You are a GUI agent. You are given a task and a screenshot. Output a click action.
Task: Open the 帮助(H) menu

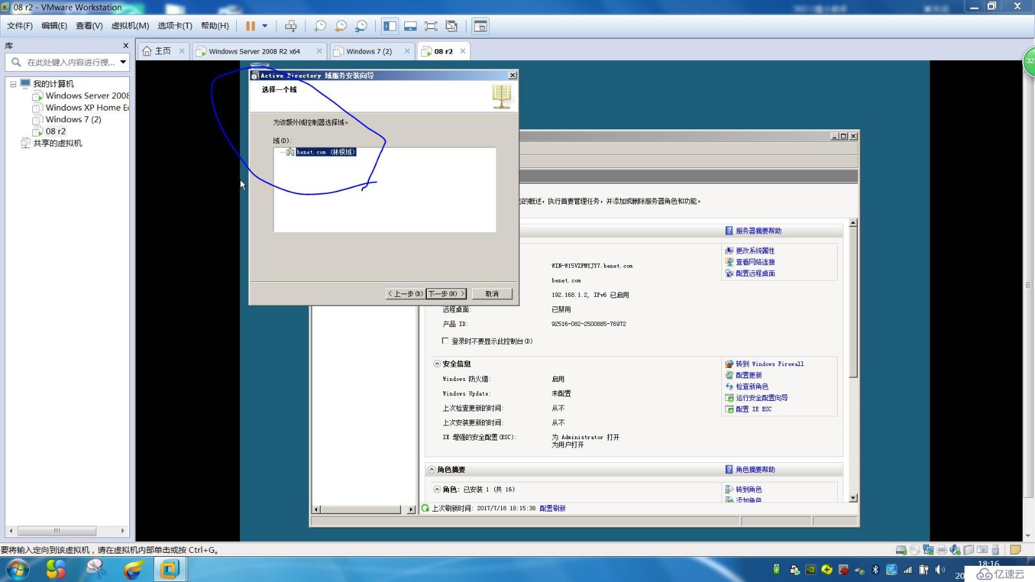coord(215,26)
